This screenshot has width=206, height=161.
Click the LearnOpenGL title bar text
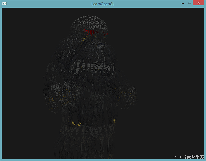coord(103,4)
